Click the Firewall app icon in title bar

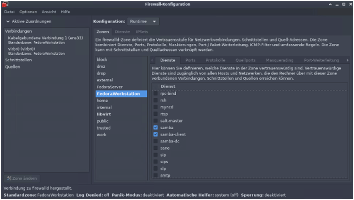tap(5, 4)
